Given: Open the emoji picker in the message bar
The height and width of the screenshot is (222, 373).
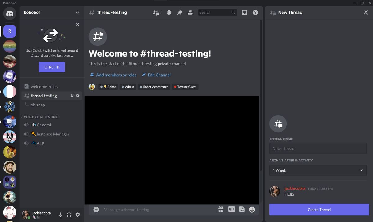Looking at the screenshot, I should point(252,209).
